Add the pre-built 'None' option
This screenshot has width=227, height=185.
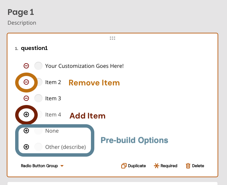click(26, 131)
